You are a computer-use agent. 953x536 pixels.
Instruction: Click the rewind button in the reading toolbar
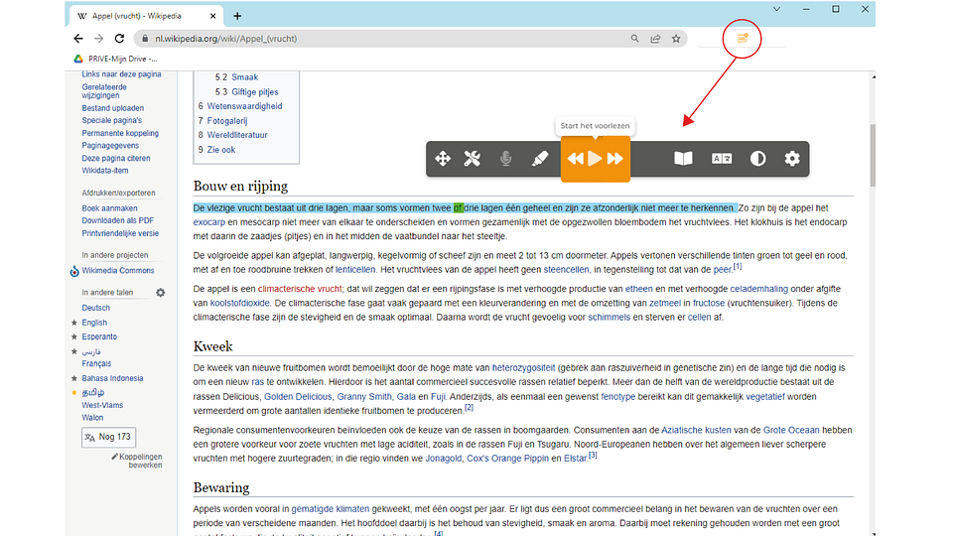[x=575, y=159]
